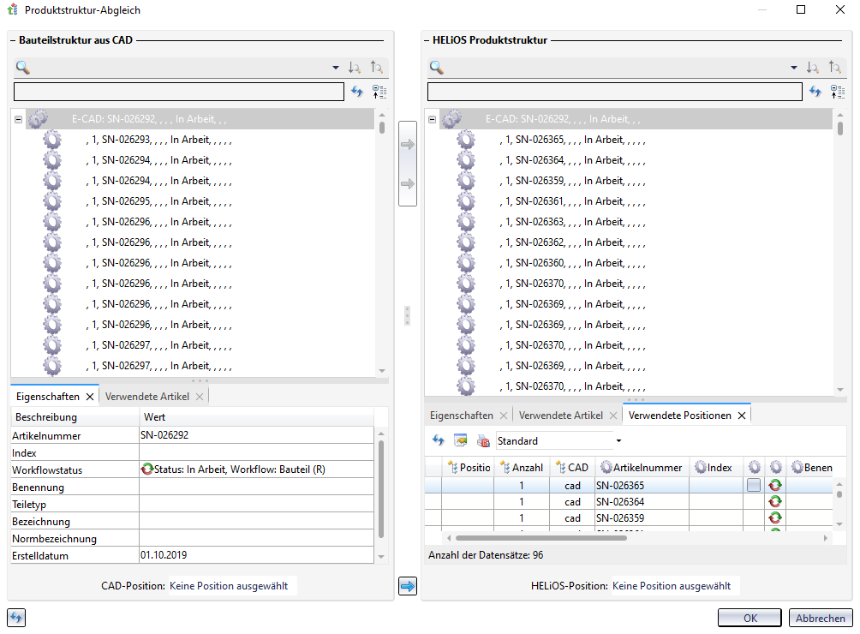The image size is (860, 634).
Task: Click the Abbrechen button
Action: click(x=820, y=618)
